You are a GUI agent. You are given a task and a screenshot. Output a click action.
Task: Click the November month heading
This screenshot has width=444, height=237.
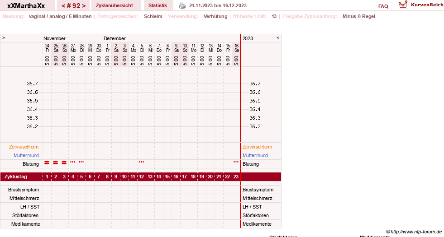(x=54, y=38)
